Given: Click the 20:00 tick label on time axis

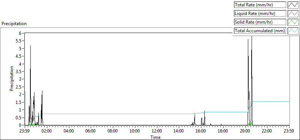Looking at the screenshot, I should point(245,131).
